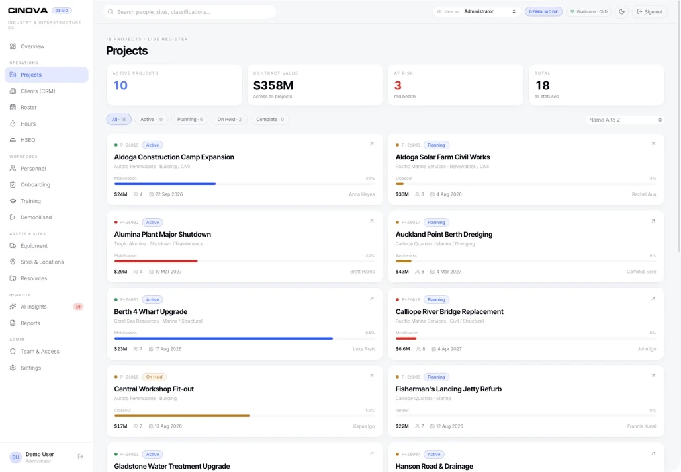The width and height of the screenshot is (681, 472).
Task: Click the On Hold status badge
Action: point(154,377)
